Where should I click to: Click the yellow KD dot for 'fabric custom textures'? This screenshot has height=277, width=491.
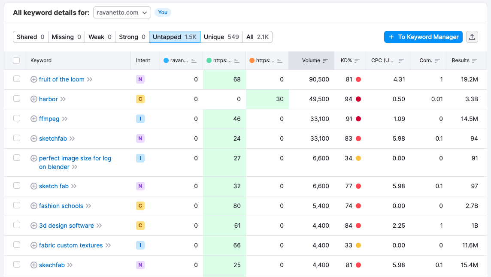[x=358, y=245]
